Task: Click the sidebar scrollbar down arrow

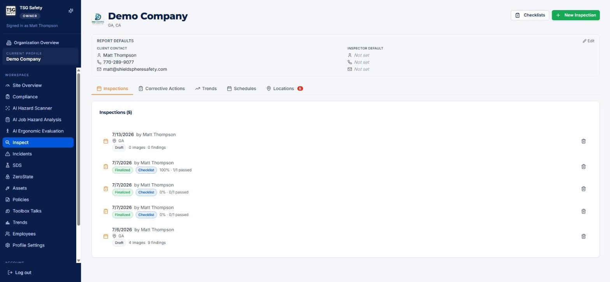Action: click(x=79, y=261)
